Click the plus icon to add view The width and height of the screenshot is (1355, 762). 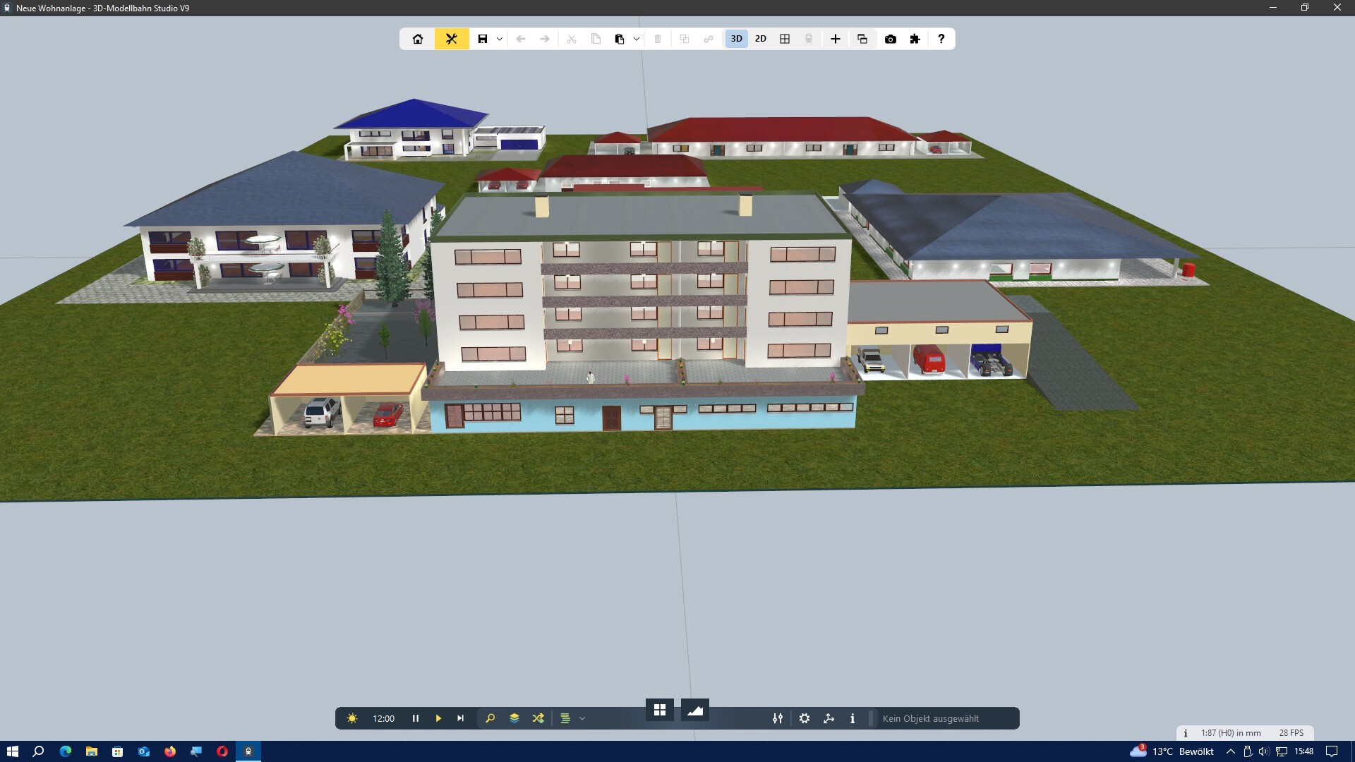tap(835, 39)
